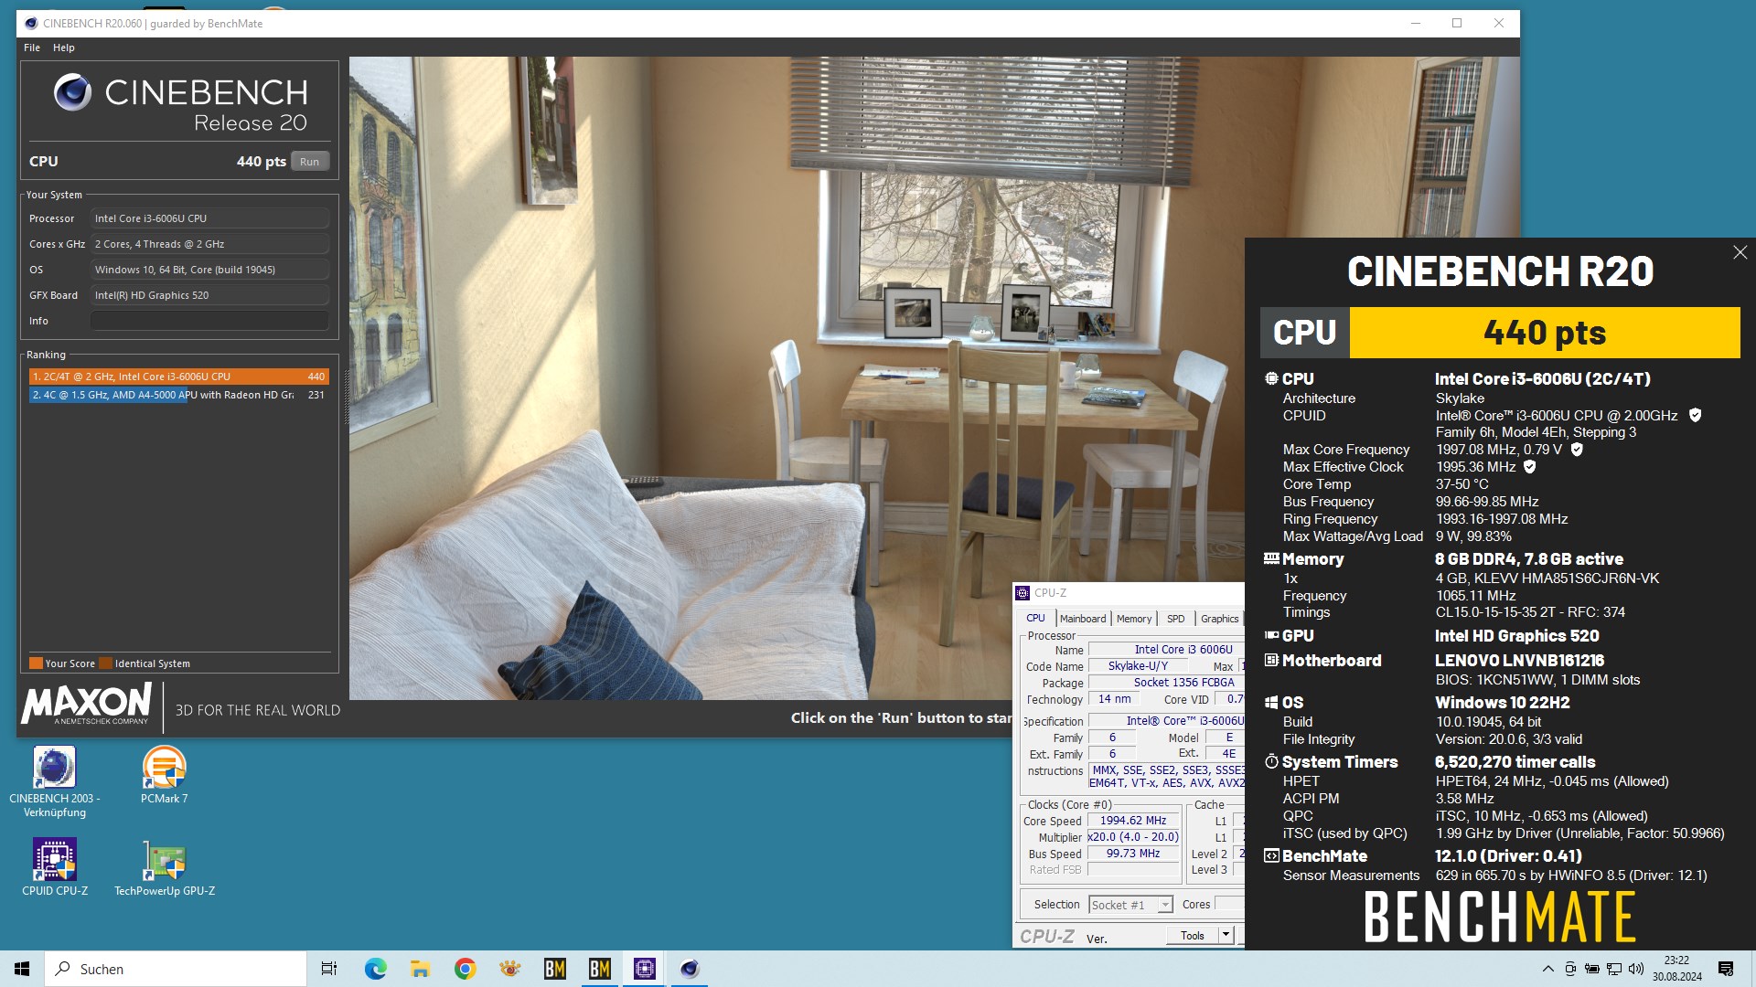Click verification shield next to CPUID
This screenshot has width=1756, height=987.
(x=1695, y=415)
